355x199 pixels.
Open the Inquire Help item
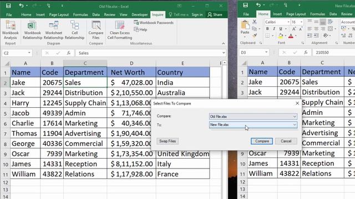pyautogui.click(x=140, y=29)
